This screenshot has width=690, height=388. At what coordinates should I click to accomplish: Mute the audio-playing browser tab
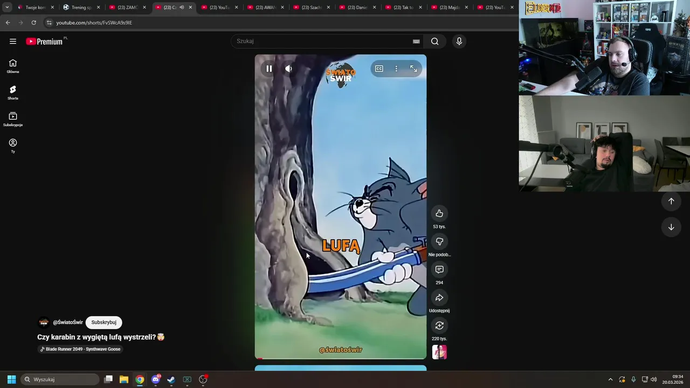(x=182, y=8)
